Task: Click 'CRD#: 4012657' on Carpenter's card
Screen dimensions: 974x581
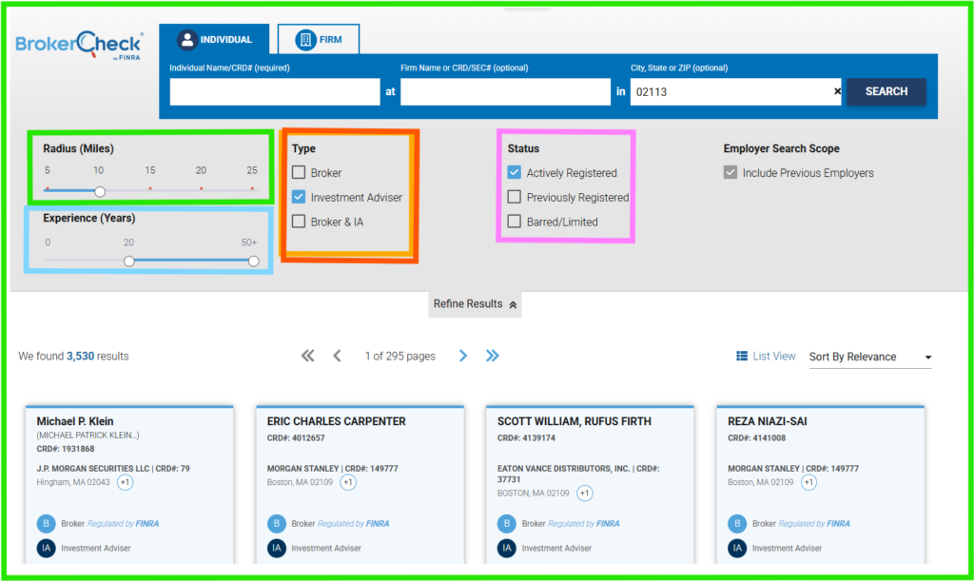Action: point(296,438)
